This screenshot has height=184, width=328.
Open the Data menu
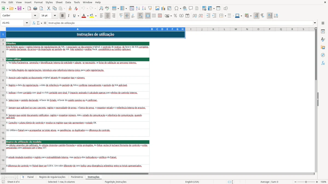68,2
